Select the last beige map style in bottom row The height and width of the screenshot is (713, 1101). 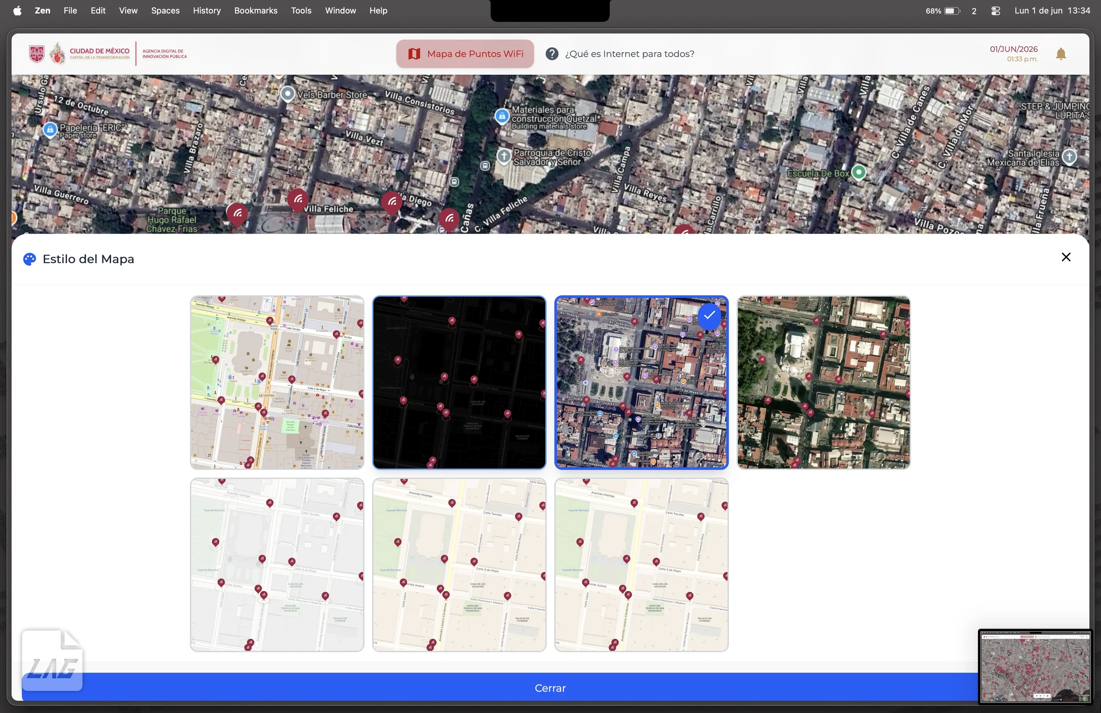pyautogui.click(x=641, y=565)
